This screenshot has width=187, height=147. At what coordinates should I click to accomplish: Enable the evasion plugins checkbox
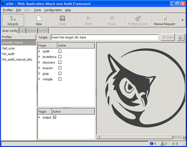click(60, 68)
